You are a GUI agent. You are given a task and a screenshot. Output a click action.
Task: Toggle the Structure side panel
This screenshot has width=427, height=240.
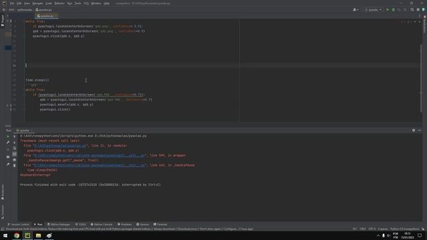3,212
